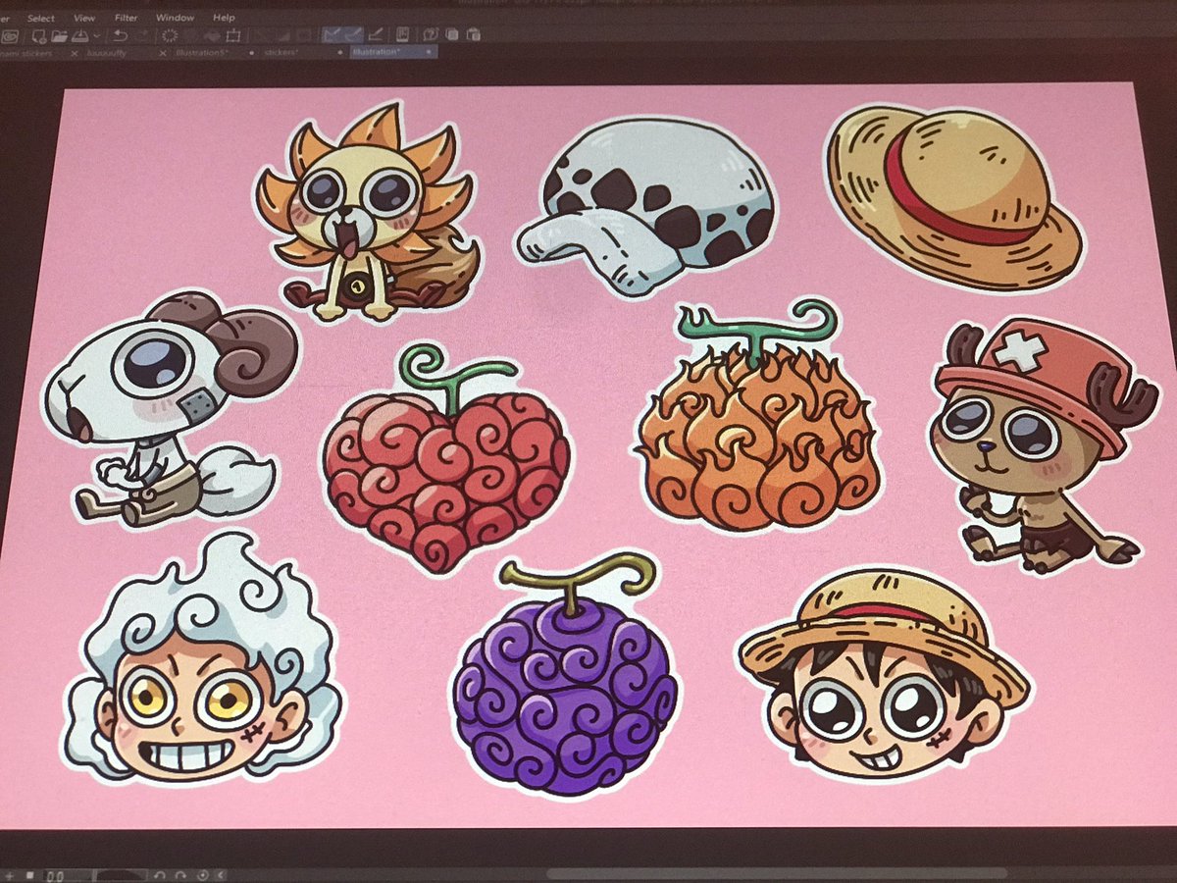
Task: Click the plus icon in bottom bar
Action: (x=10, y=875)
